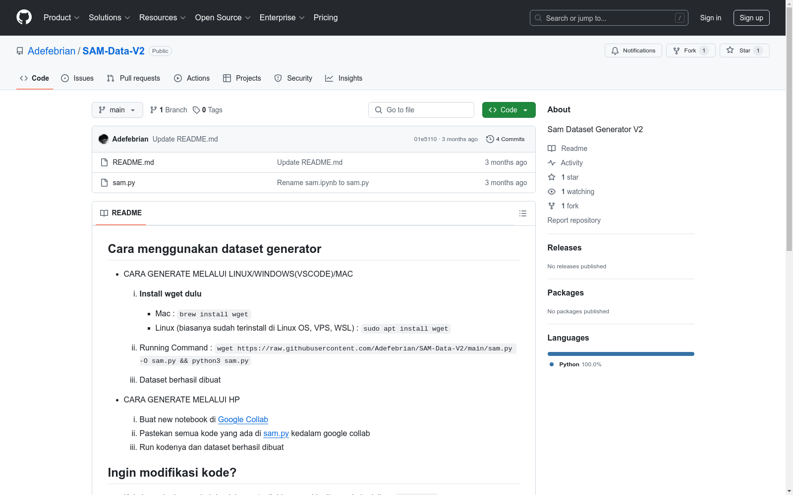The height and width of the screenshot is (495, 793).
Task: Open the SAM-Data-V2 repository link
Action: (113, 51)
